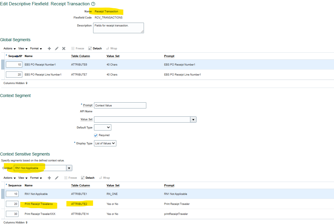This screenshot has width=334, height=224.
Task: Open View menu in Context Sensitive Segments
Action: [x=23, y=178]
